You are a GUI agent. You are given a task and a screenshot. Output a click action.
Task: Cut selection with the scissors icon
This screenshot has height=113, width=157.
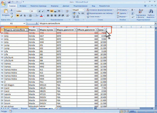[x=12, y=10]
